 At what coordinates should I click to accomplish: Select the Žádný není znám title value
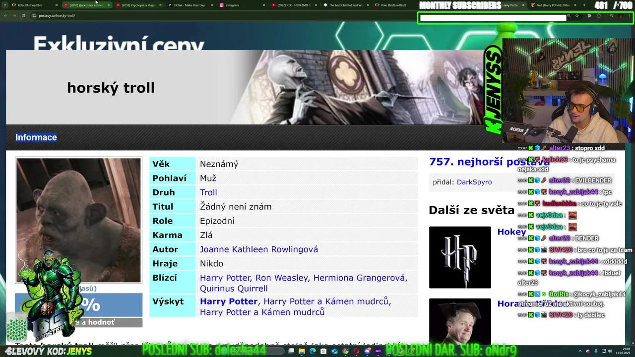click(x=236, y=207)
